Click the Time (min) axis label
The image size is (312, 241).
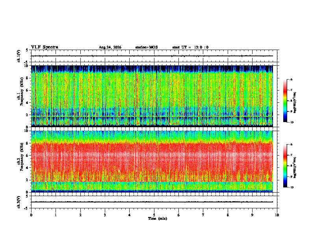coord(158,219)
